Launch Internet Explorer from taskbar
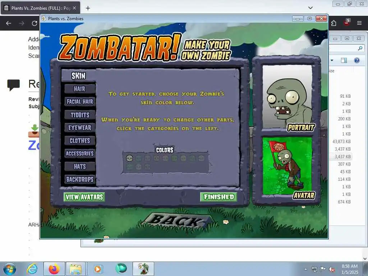368x276 pixels. 32,269
